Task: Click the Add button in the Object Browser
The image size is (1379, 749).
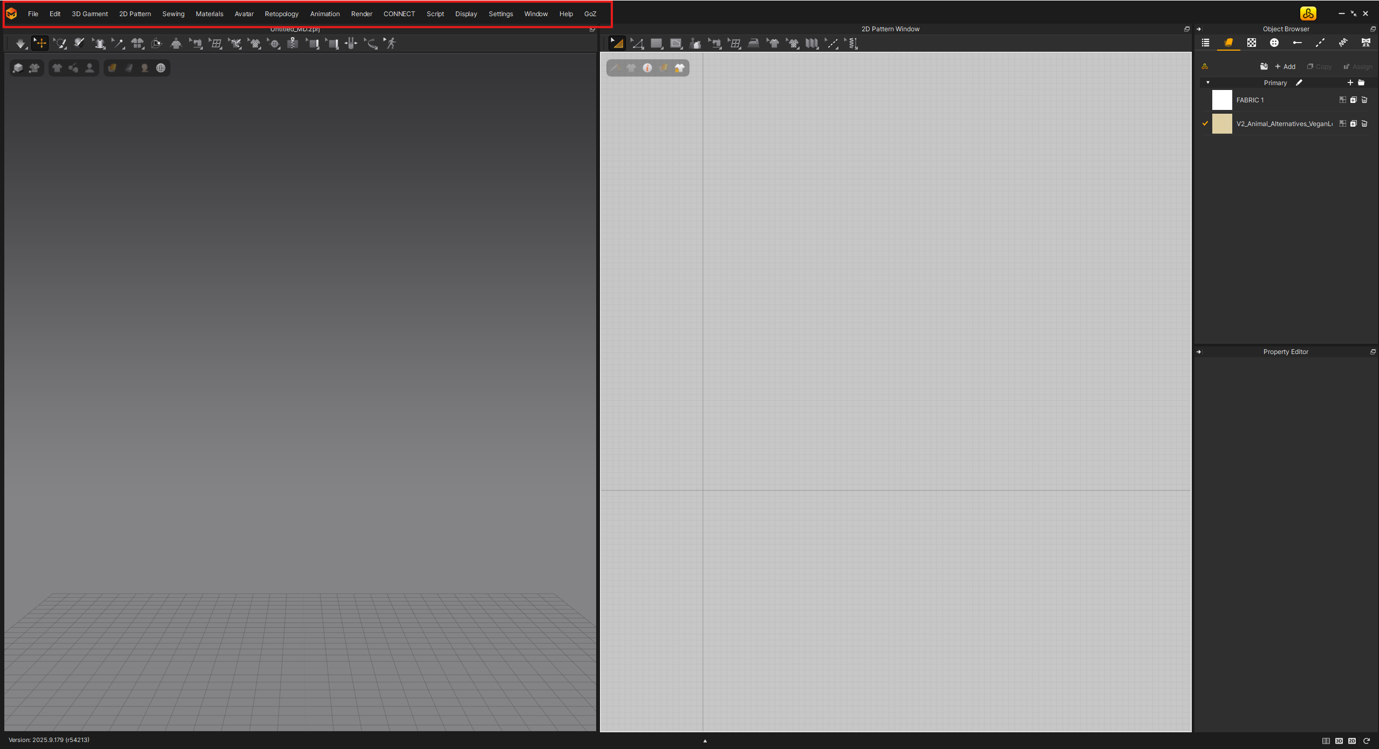Action: [x=1286, y=66]
